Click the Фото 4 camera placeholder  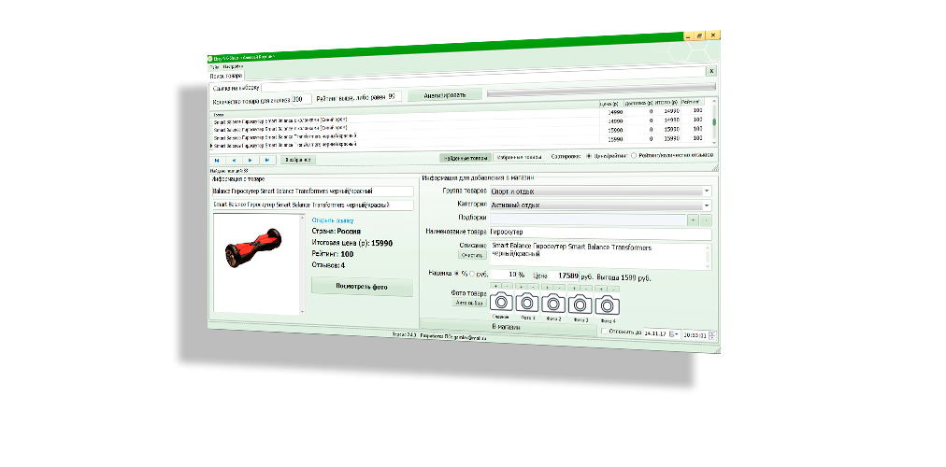(608, 305)
